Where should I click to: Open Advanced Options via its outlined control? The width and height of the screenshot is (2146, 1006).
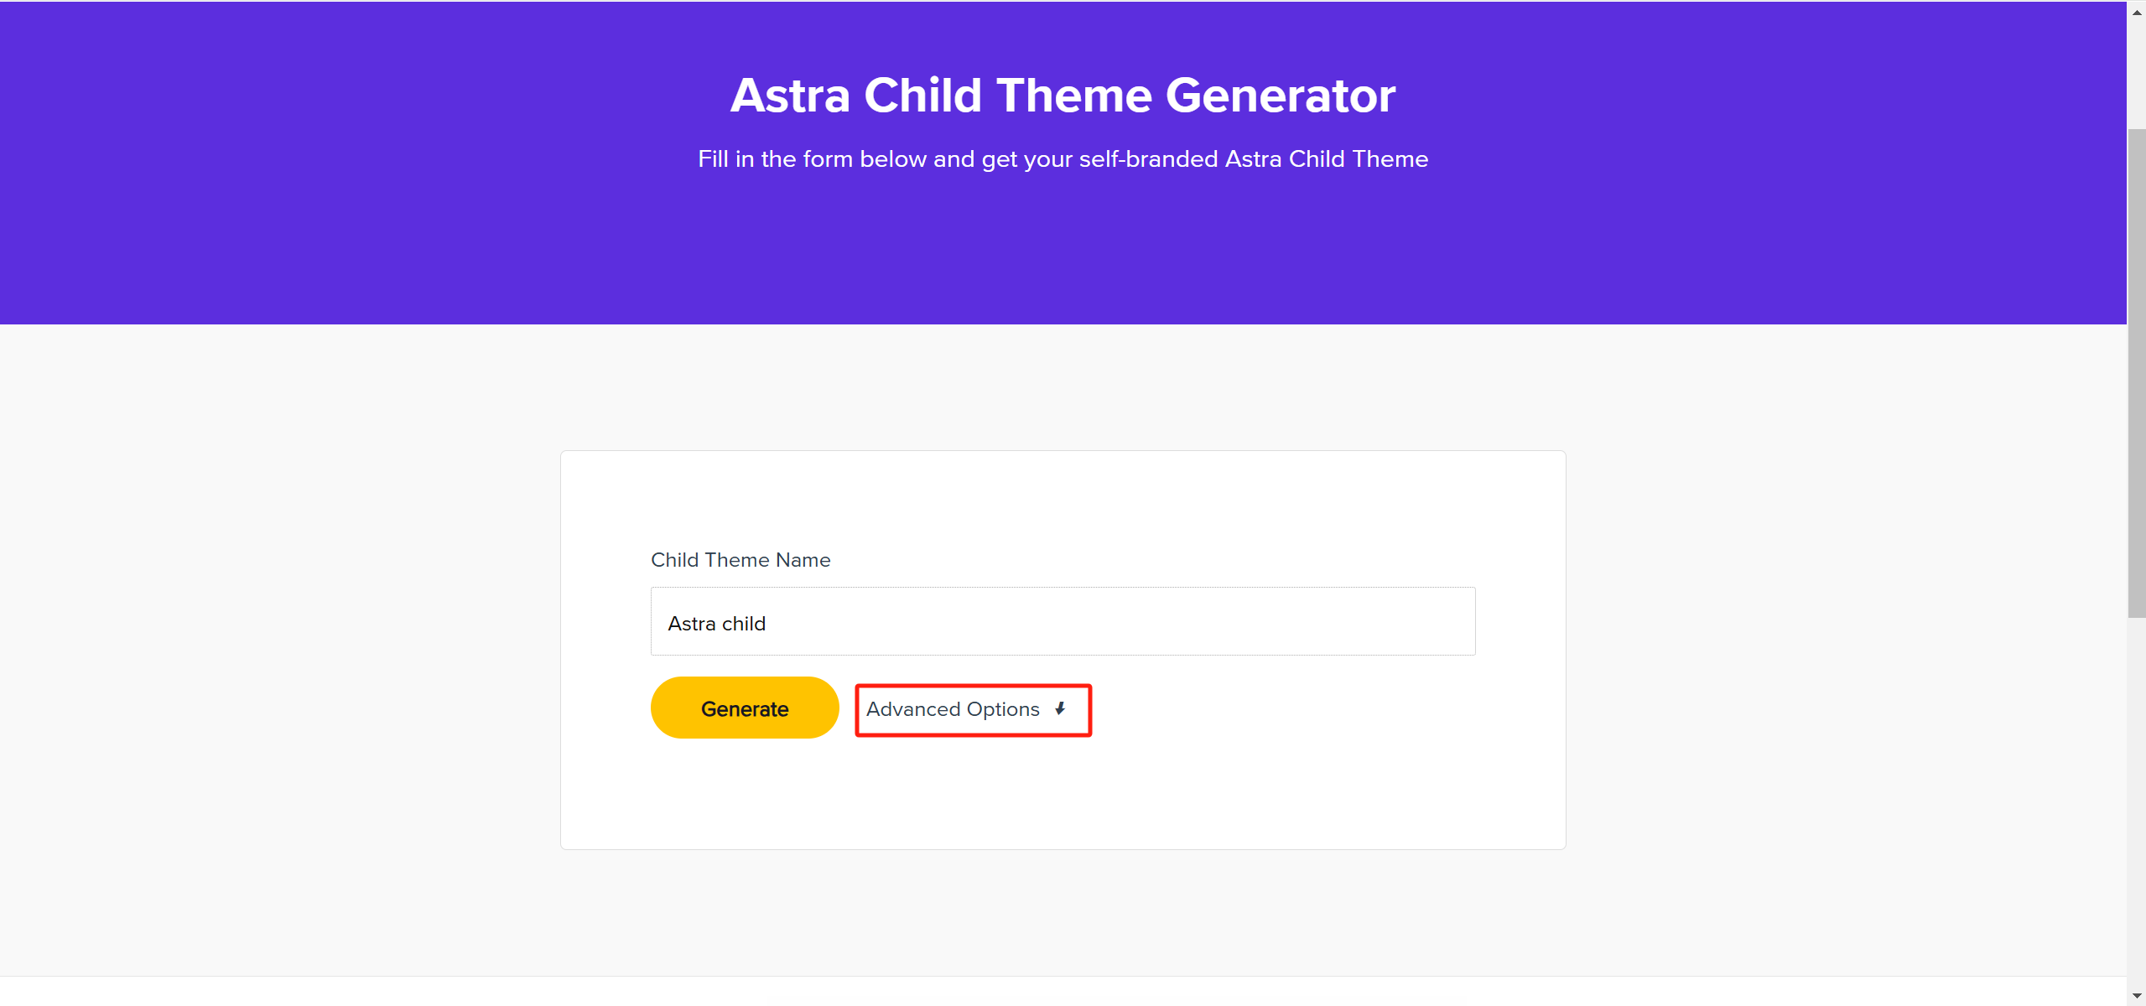pyautogui.click(x=971, y=709)
